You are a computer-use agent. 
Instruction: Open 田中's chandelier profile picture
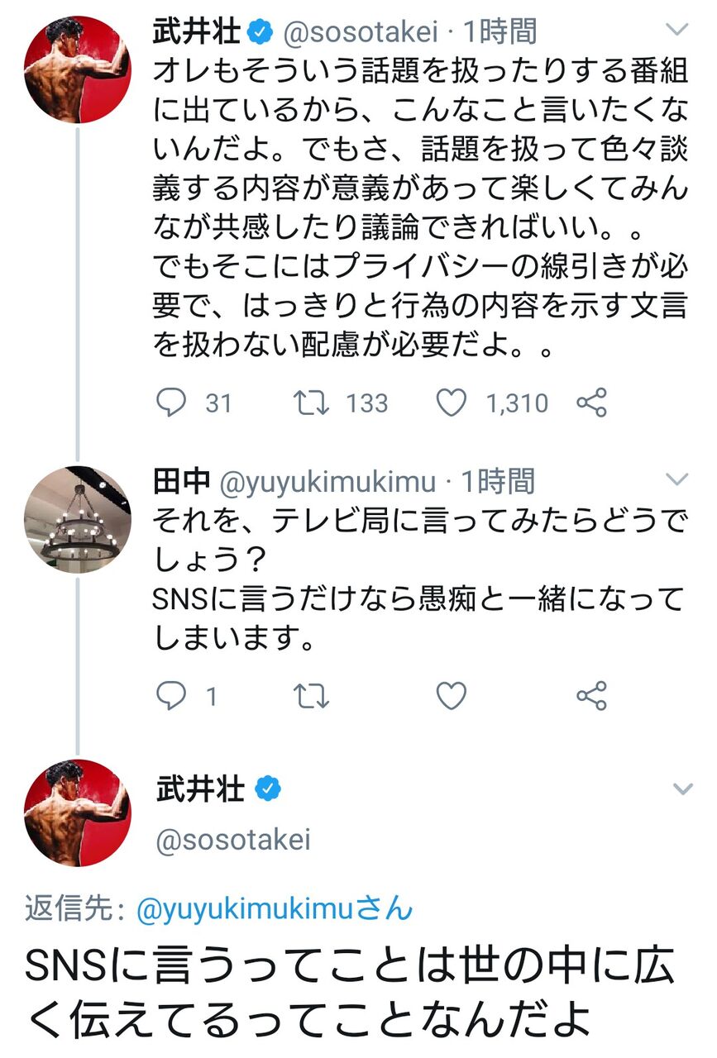(77, 519)
